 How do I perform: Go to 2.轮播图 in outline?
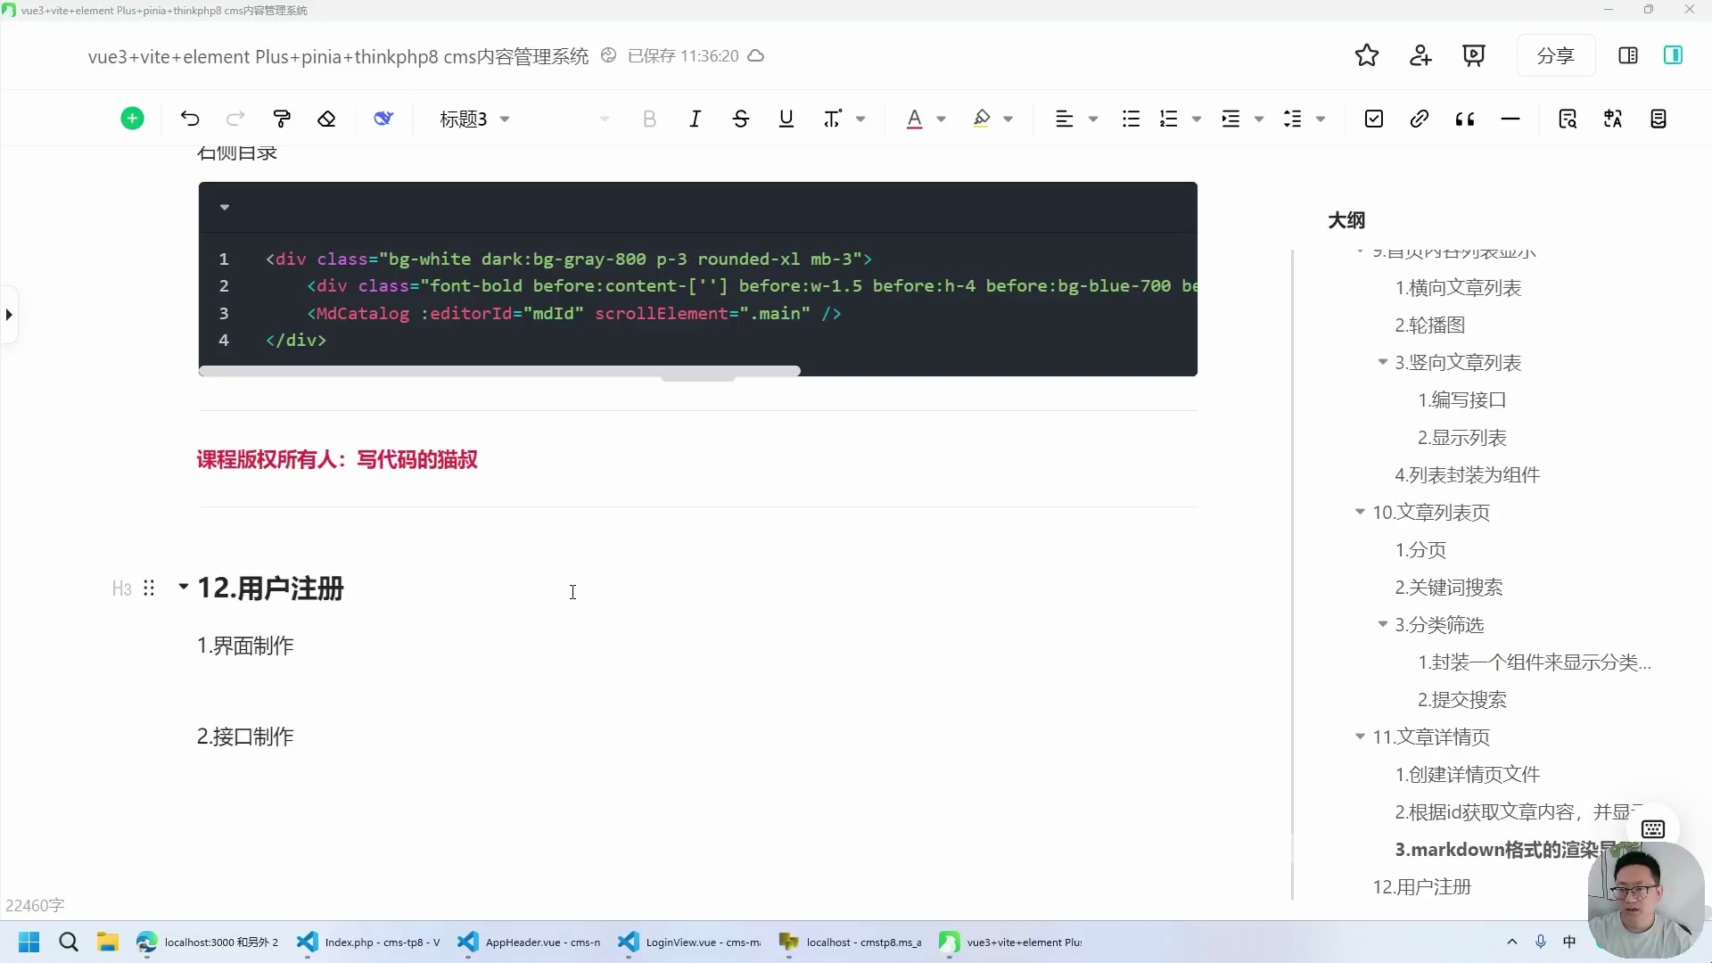click(1430, 325)
